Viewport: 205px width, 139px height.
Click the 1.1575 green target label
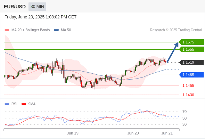pyautogui.click(x=191, y=42)
